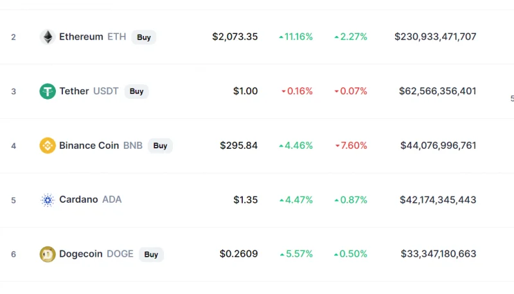Click Buy button next to Dogecoin DOGE

(151, 254)
